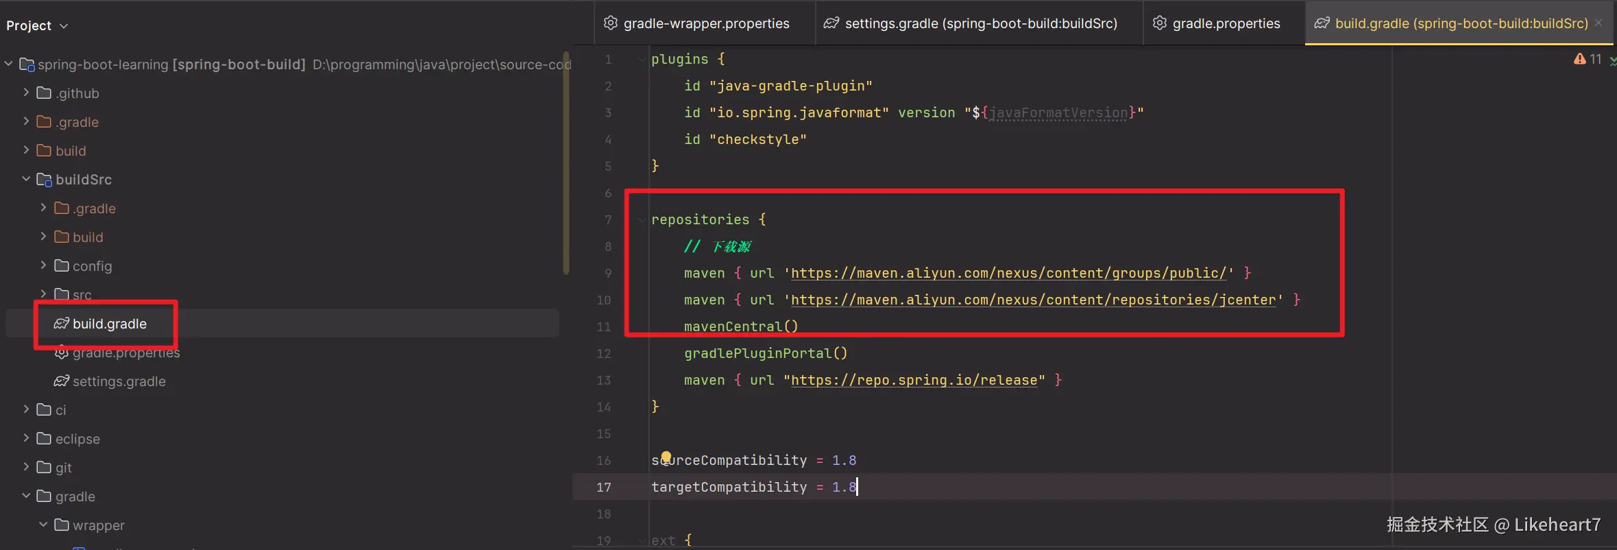Viewport: 1617px width, 550px height.
Task: Click "checkstyle" plugin id on line 4
Action: 758,139
